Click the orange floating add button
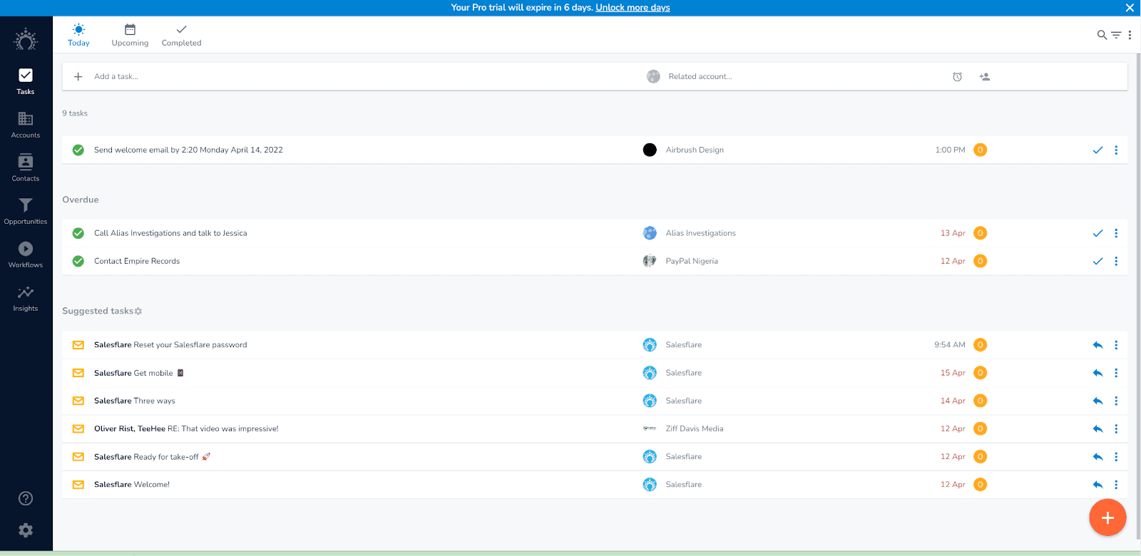Screen dimensions: 1141x556 [1107, 518]
